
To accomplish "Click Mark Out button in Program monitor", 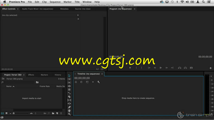I will click(x=142, y=68).
